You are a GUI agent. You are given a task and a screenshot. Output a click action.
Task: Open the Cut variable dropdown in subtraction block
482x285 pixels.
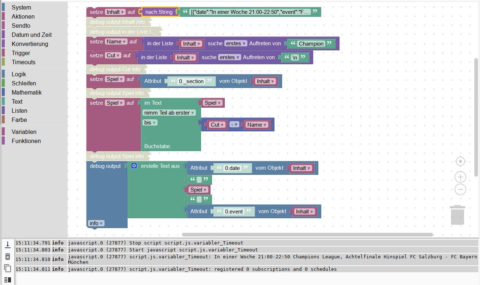coord(217,125)
